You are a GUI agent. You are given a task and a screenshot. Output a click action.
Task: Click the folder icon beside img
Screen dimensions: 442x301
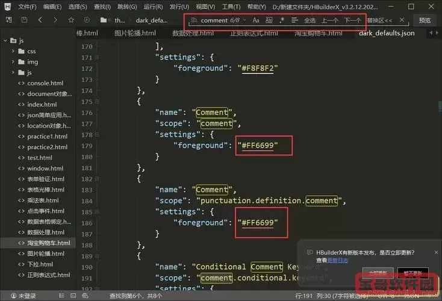point(22,62)
